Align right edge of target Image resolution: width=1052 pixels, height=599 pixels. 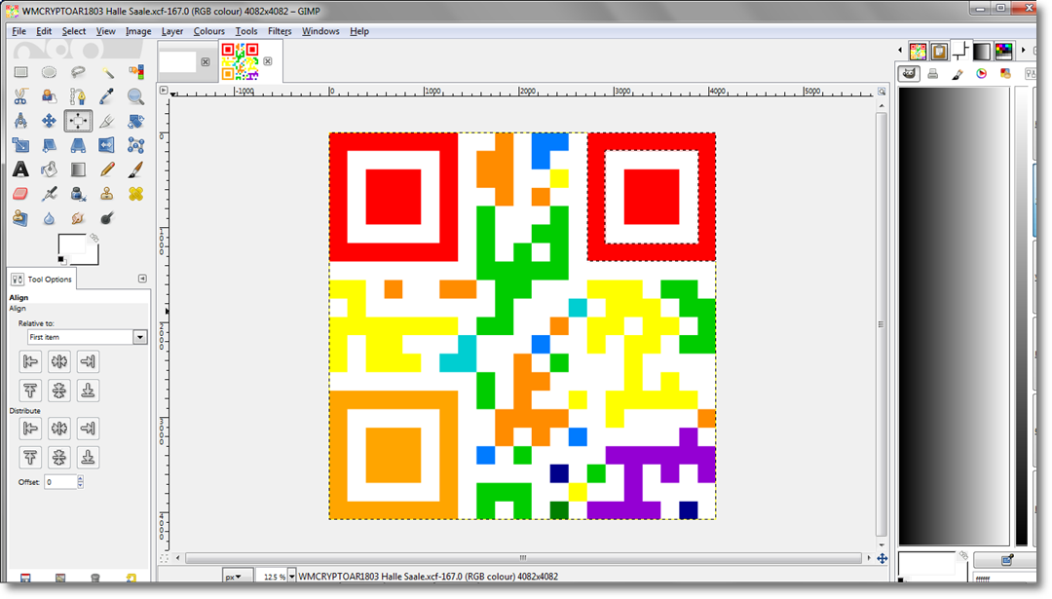point(88,361)
